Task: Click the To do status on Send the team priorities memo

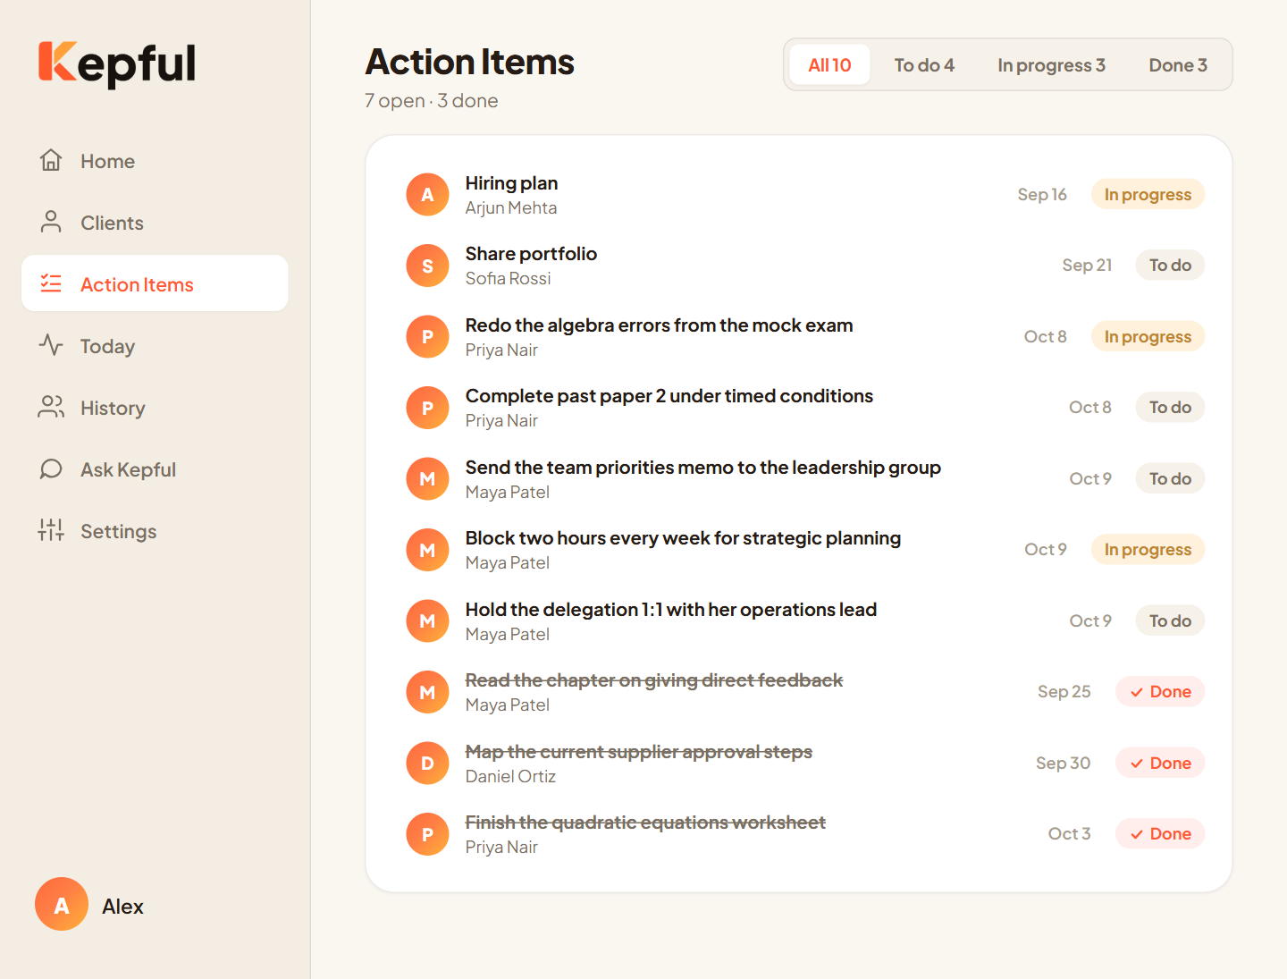Action: click(1170, 479)
